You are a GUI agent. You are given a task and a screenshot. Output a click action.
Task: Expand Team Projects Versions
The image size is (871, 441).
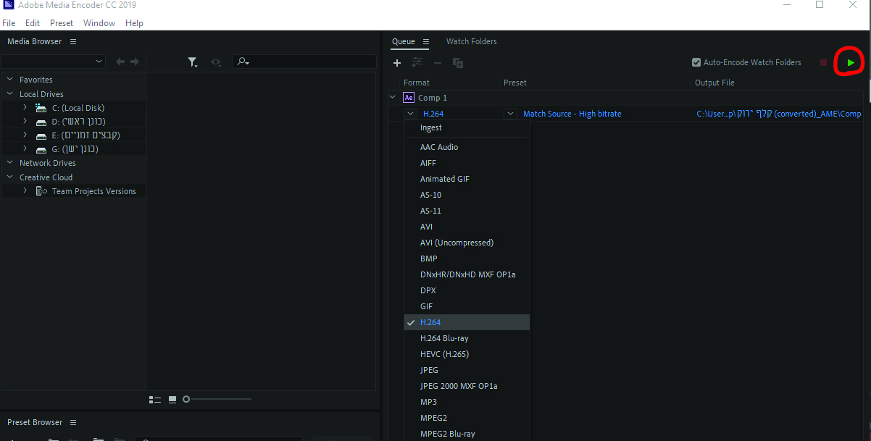[x=25, y=191]
